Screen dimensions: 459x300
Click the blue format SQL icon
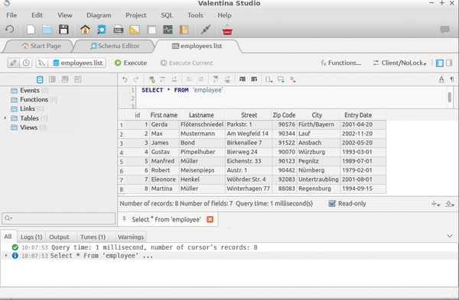(x=292, y=79)
